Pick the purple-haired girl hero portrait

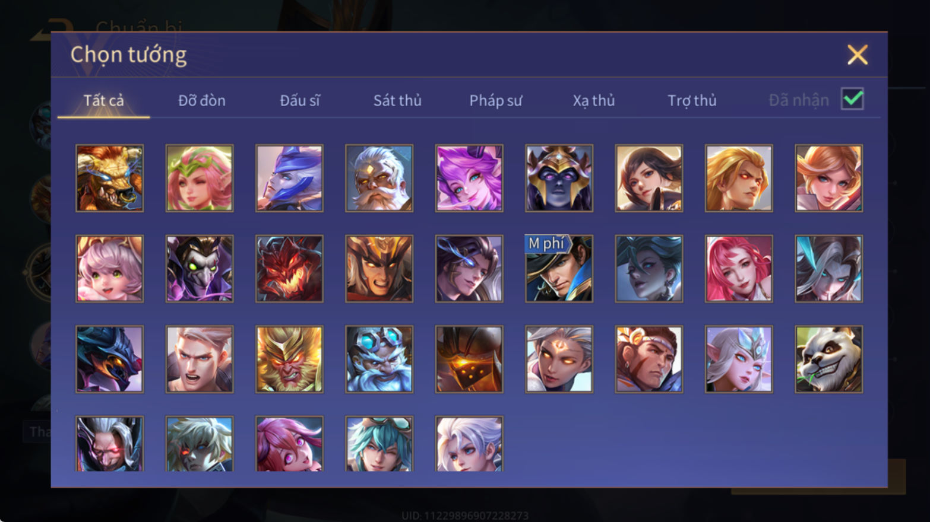[469, 179]
